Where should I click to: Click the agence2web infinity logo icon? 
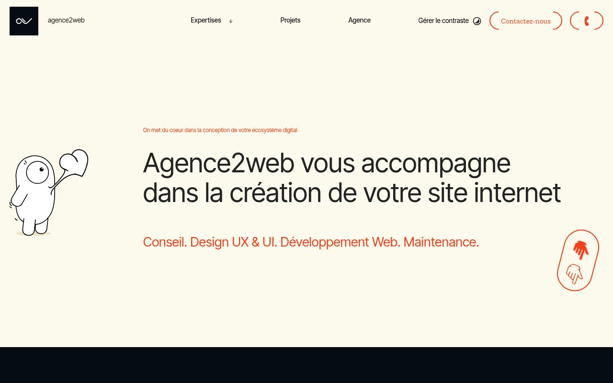[x=24, y=21]
